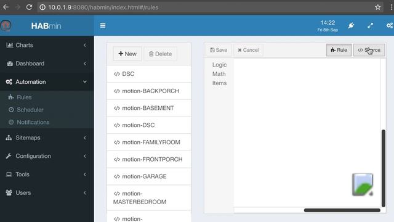Click the HABmin logo avatar

tap(6, 25)
